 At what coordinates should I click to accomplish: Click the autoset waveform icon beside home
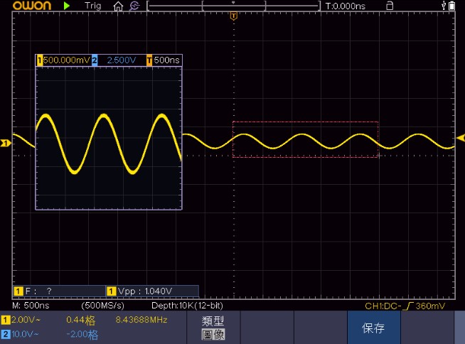point(134,6)
